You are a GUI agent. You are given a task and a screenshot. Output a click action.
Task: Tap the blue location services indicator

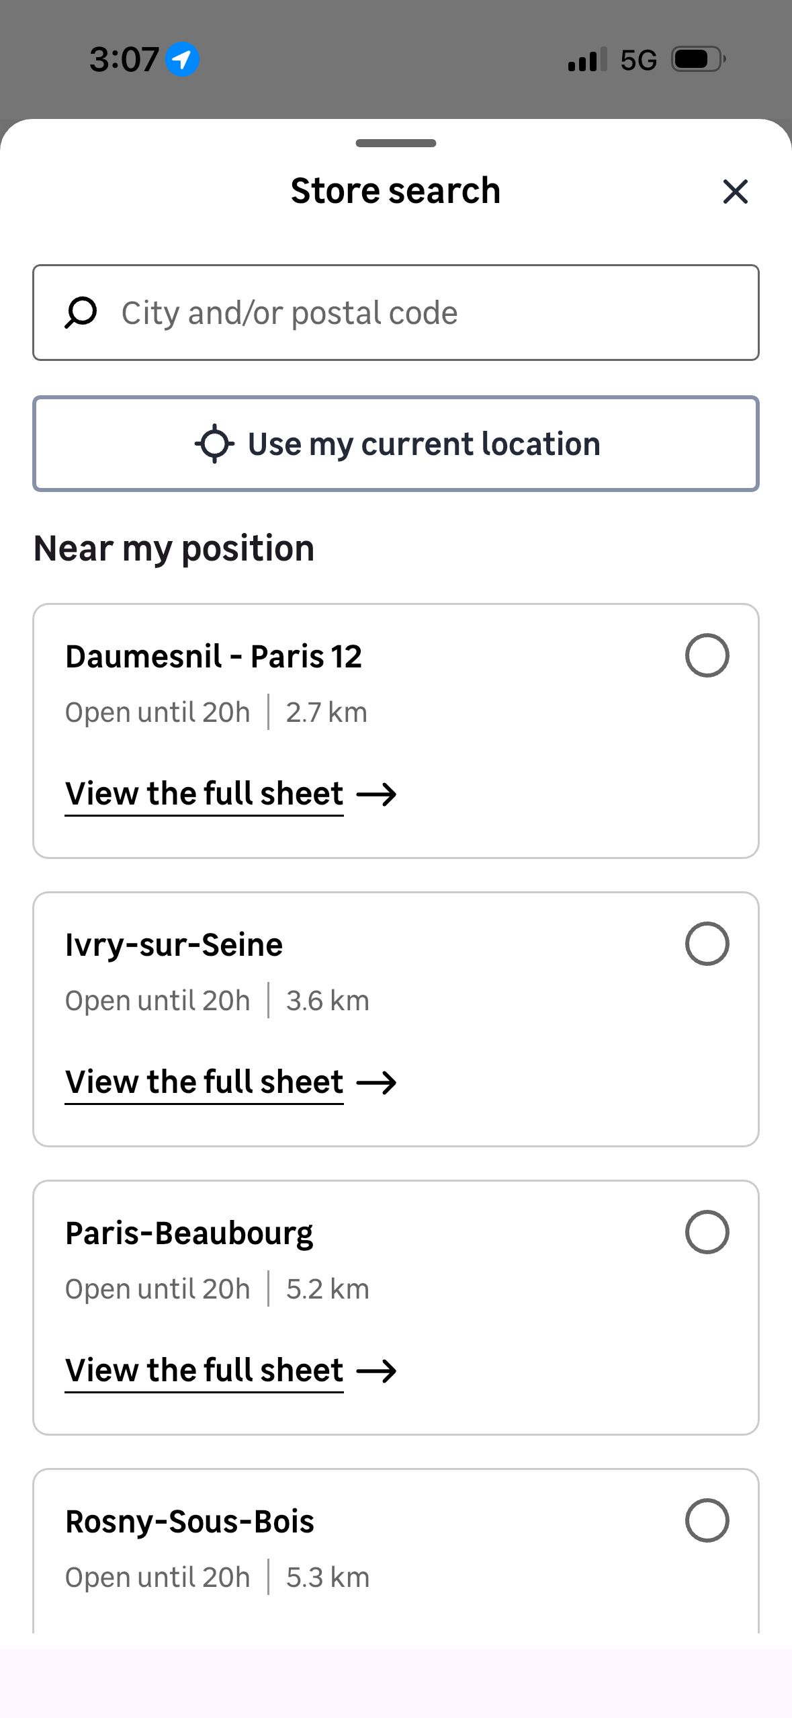pyautogui.click(x=182, y=59)
